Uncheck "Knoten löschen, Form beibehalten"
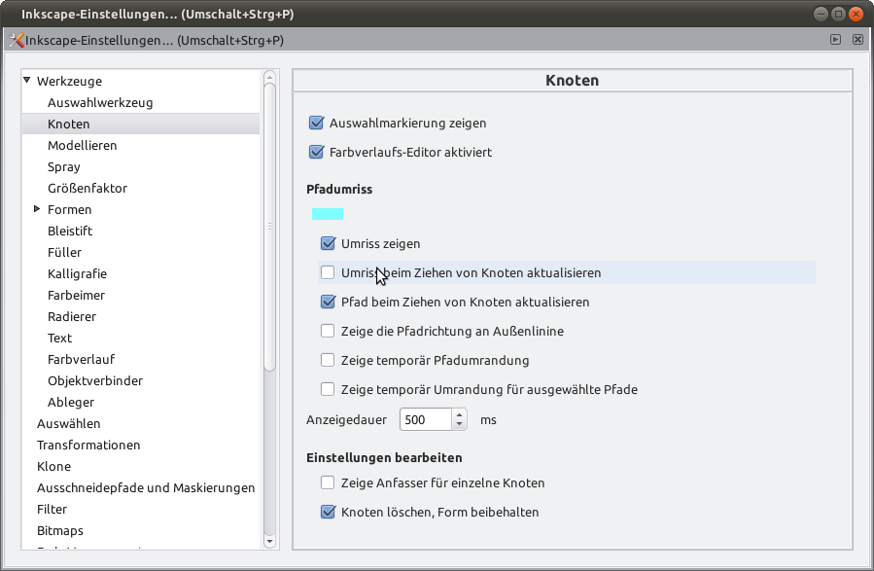This screenshot has height=571, width=874. [328, 512]
